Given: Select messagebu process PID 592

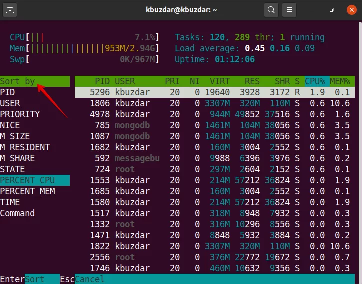Looking at the screenshot, I should coord(215,158).
